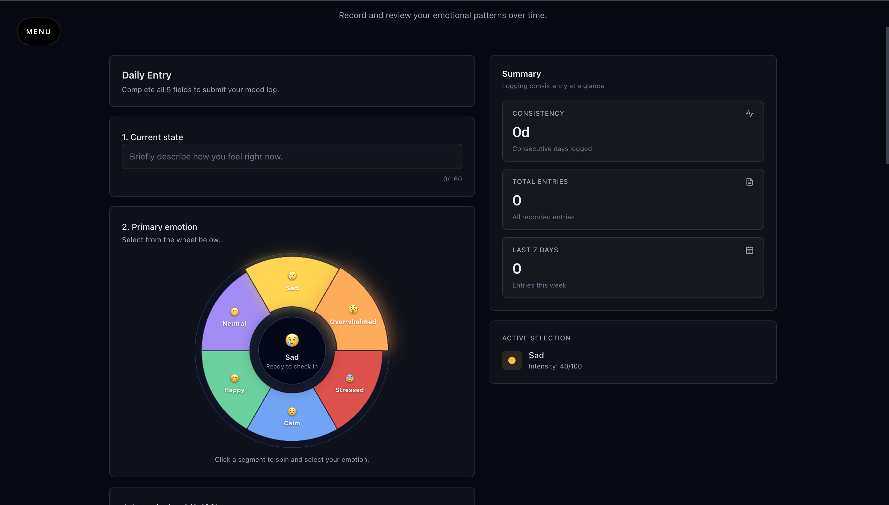Click the Sad label in Active Selection
The height and width of the screenshot is (505, 889).
(x=536, y=355)
